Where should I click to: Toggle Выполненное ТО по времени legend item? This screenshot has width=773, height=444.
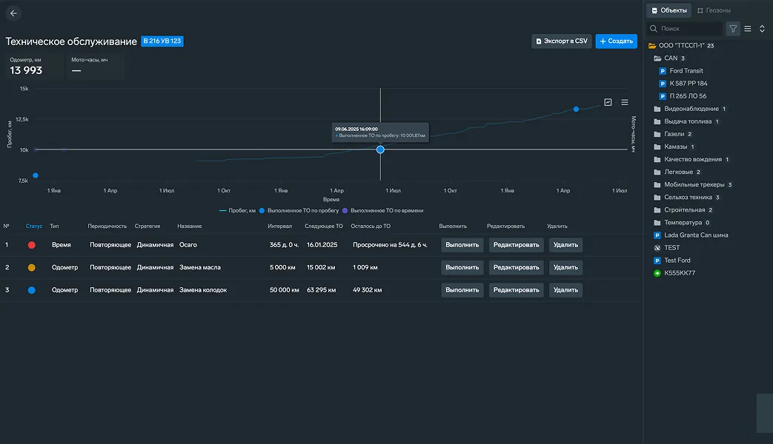coord(383,211)
